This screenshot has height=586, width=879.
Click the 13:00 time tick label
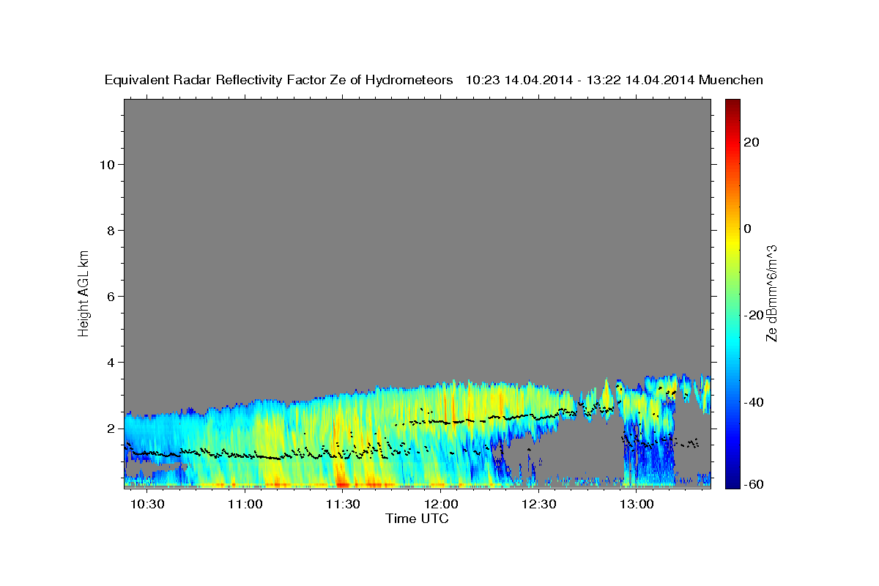637,505
